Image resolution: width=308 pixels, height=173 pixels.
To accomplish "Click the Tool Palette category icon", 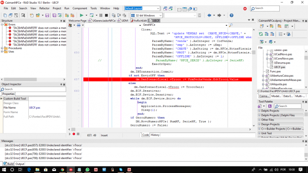I will click(x=260, y=106).
